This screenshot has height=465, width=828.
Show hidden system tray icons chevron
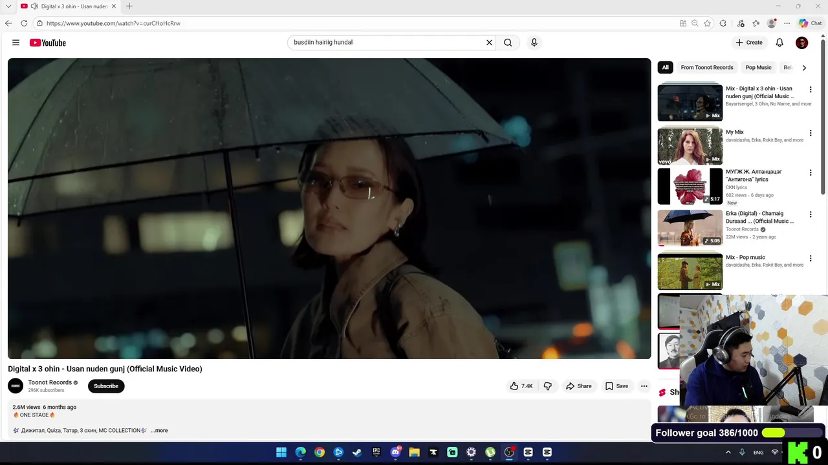pos(728,452)
